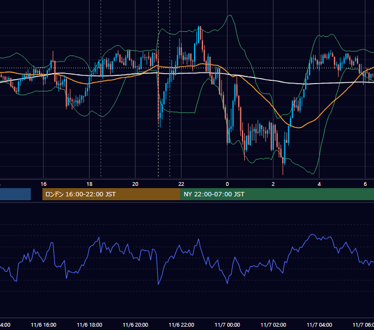The width and height of the screenshot is (374, 330).
Task: Click the "0" midnight hour label on chart axis
Action: click(x=227, y=184)
